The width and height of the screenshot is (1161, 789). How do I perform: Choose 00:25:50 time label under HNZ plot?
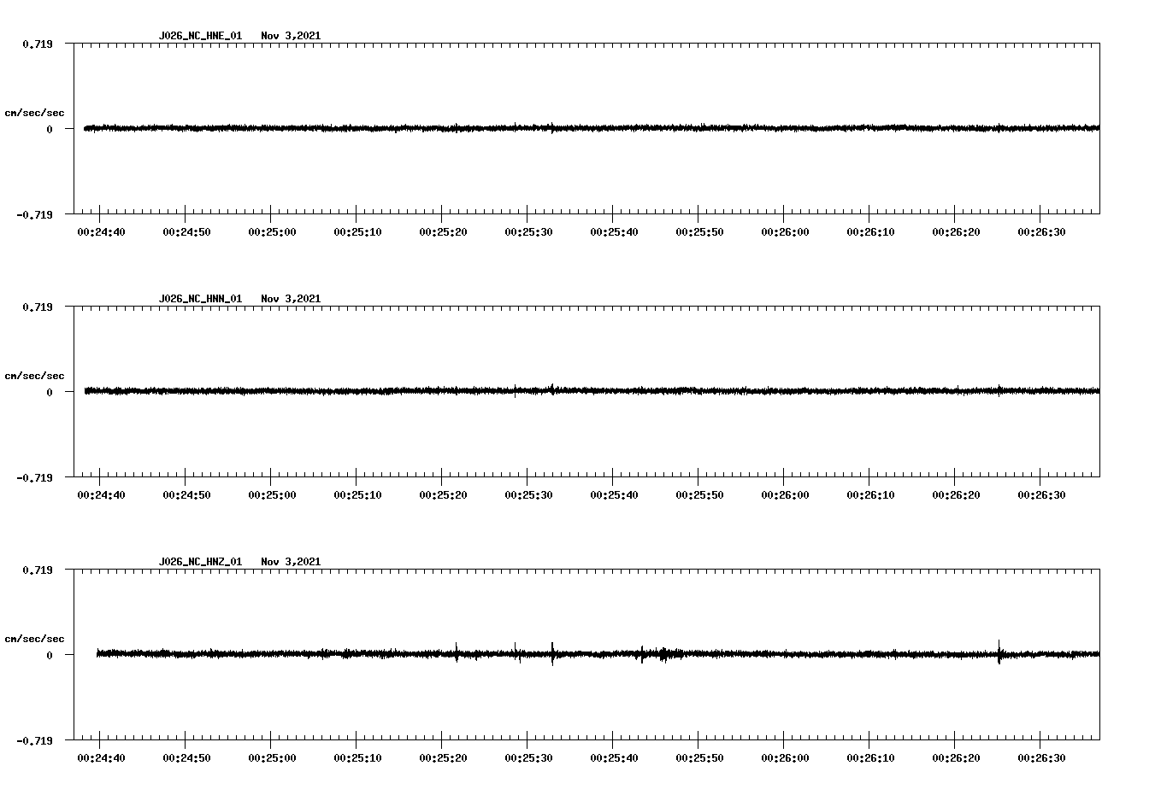[699, 758]
